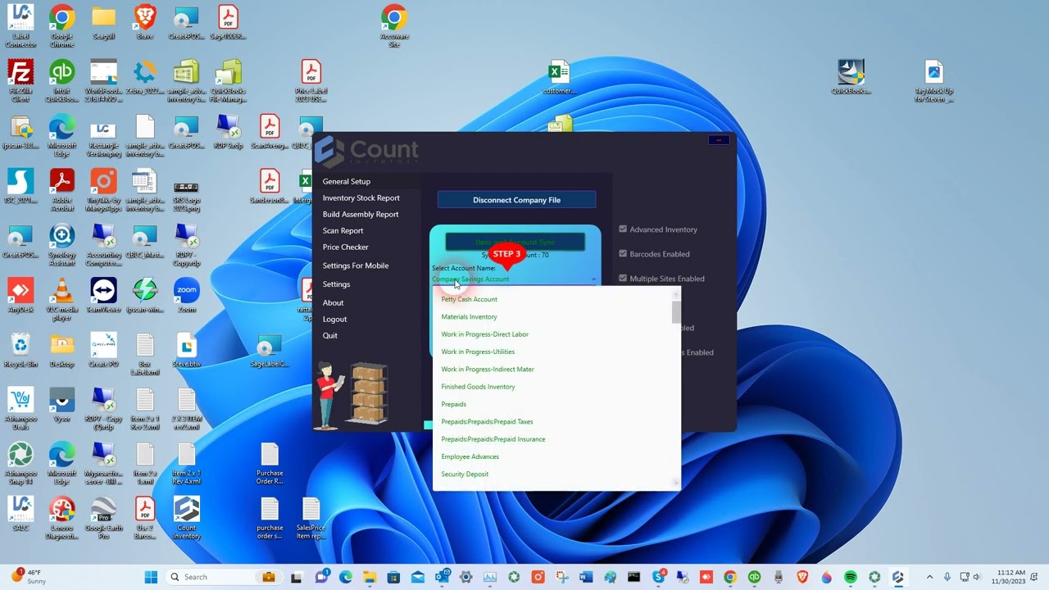
Task: Select the Recycle Bin icon
Action: click(x=20, y=350)
